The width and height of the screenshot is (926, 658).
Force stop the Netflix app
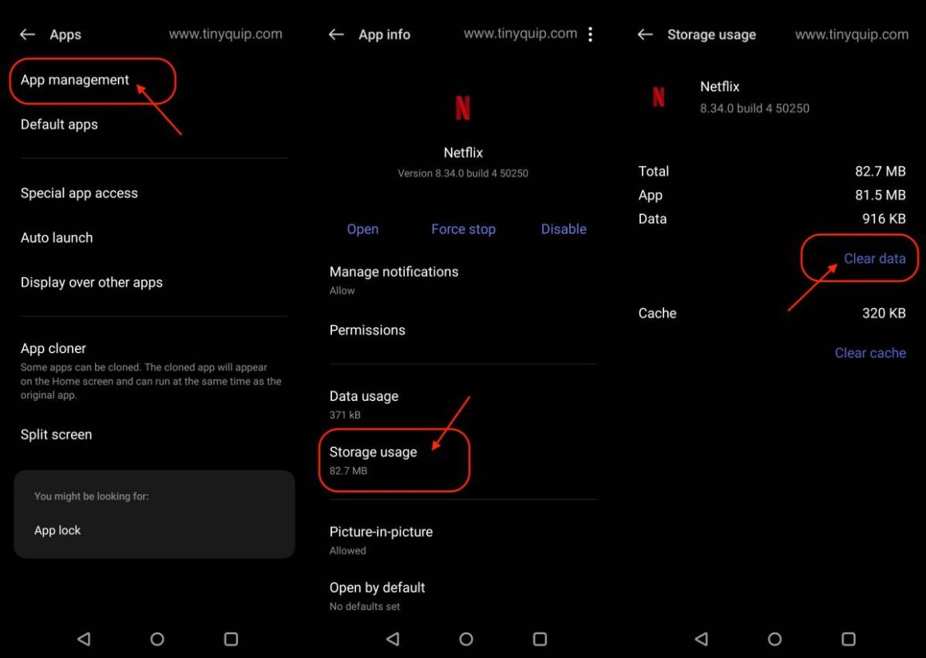464,229
